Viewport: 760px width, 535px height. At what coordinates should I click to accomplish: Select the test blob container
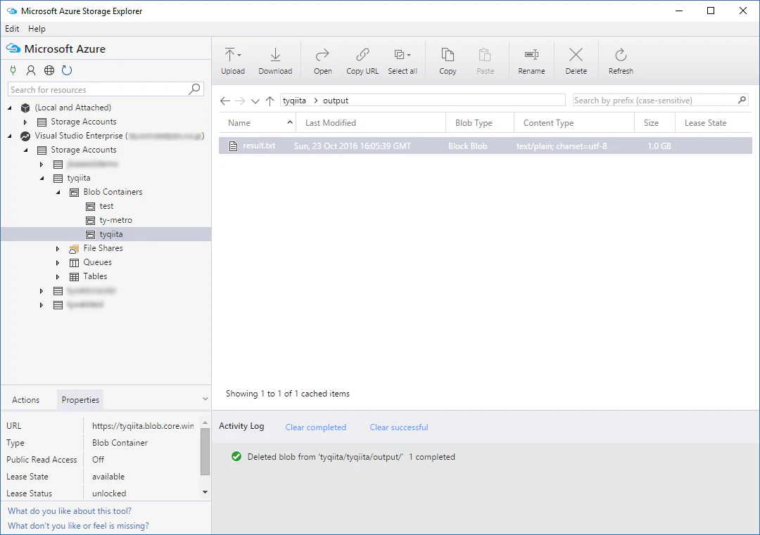107,206
